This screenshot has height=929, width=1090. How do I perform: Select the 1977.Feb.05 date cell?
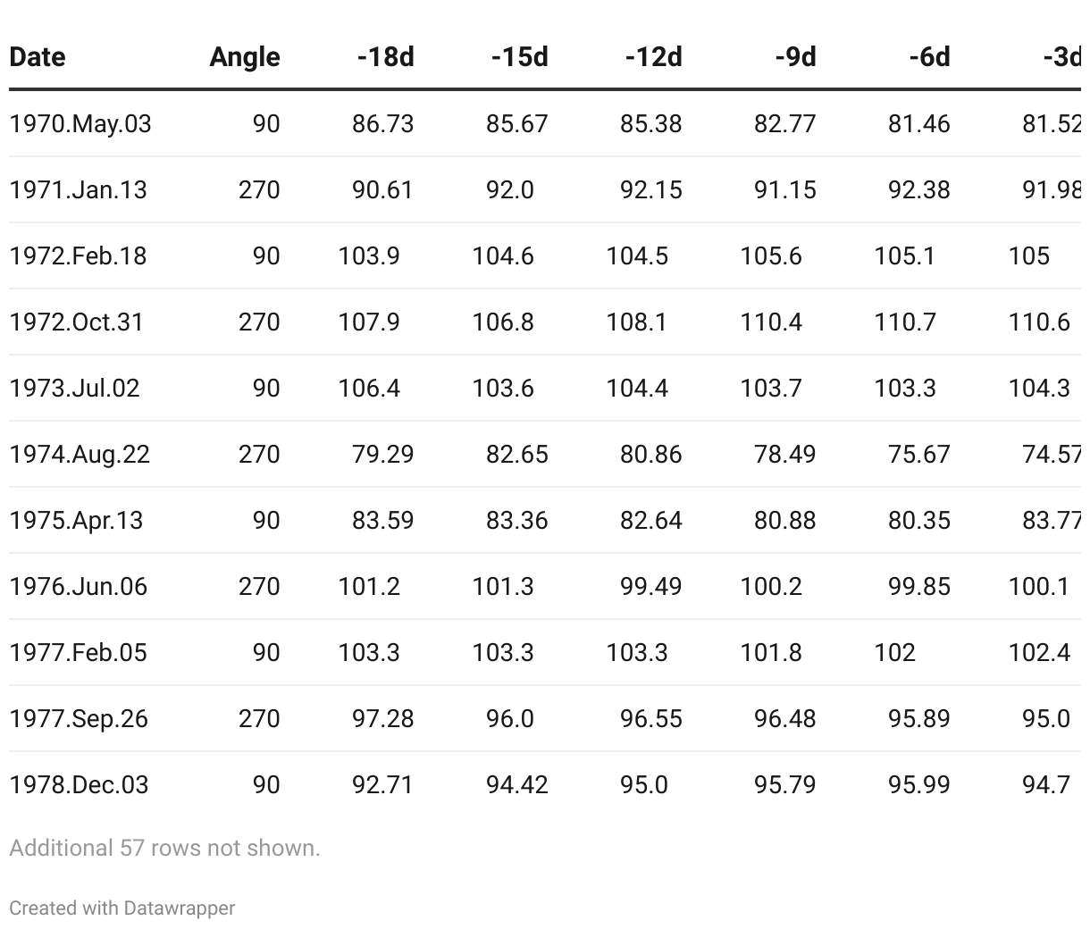78,652
